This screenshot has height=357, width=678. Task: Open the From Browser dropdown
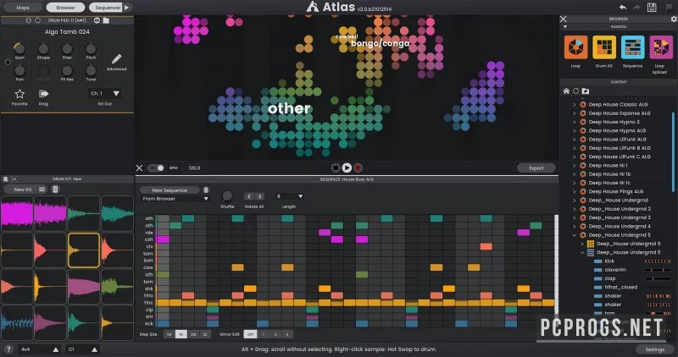175,199
